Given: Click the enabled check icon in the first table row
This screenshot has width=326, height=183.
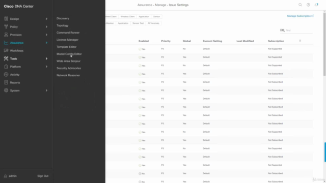Looking at the screenshot, I should tap(140, 49).
